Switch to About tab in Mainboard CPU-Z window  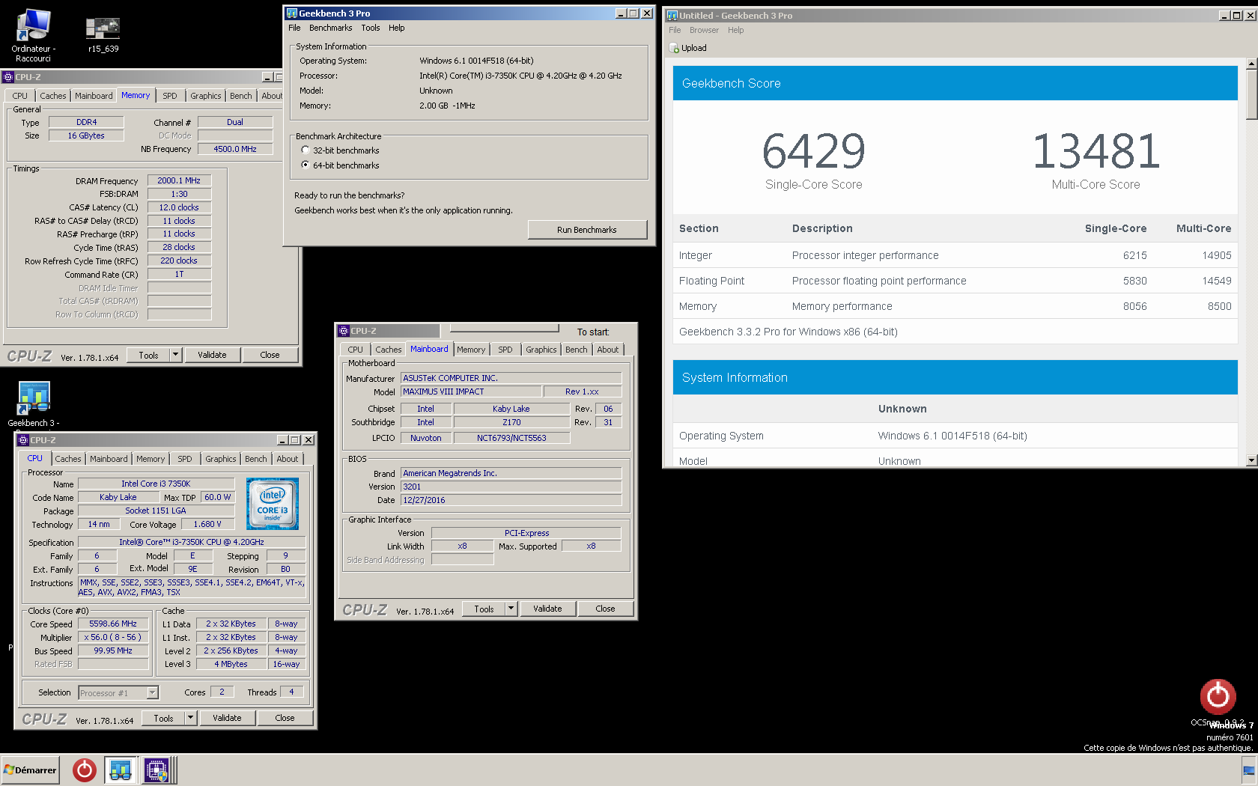tap(607, 350)
